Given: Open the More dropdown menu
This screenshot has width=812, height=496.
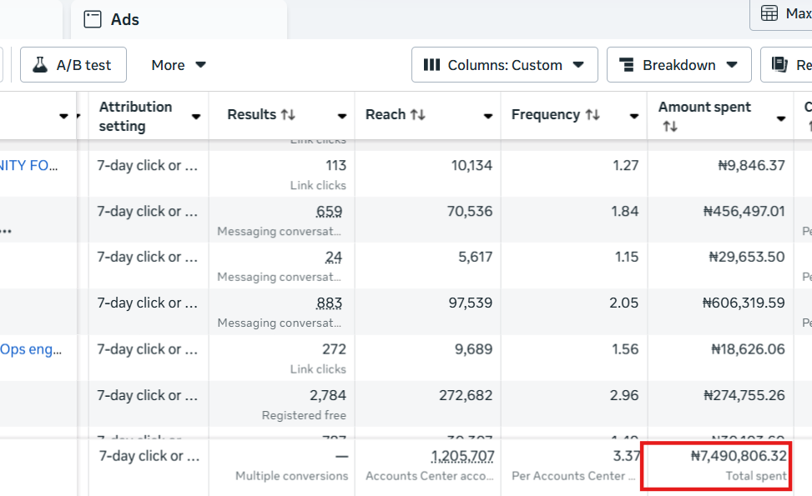Looking at the screenshot, I should pos(179,65).
